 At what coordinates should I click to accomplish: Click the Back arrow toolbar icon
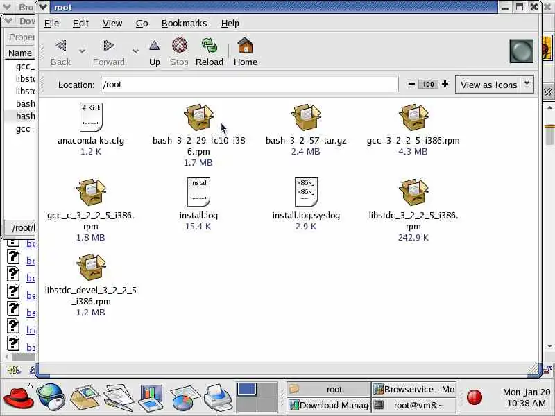pyautogui.click(x=61, y=45)
